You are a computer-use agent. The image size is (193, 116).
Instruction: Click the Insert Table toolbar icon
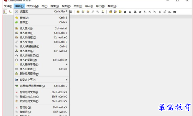(x=83, y=12)
